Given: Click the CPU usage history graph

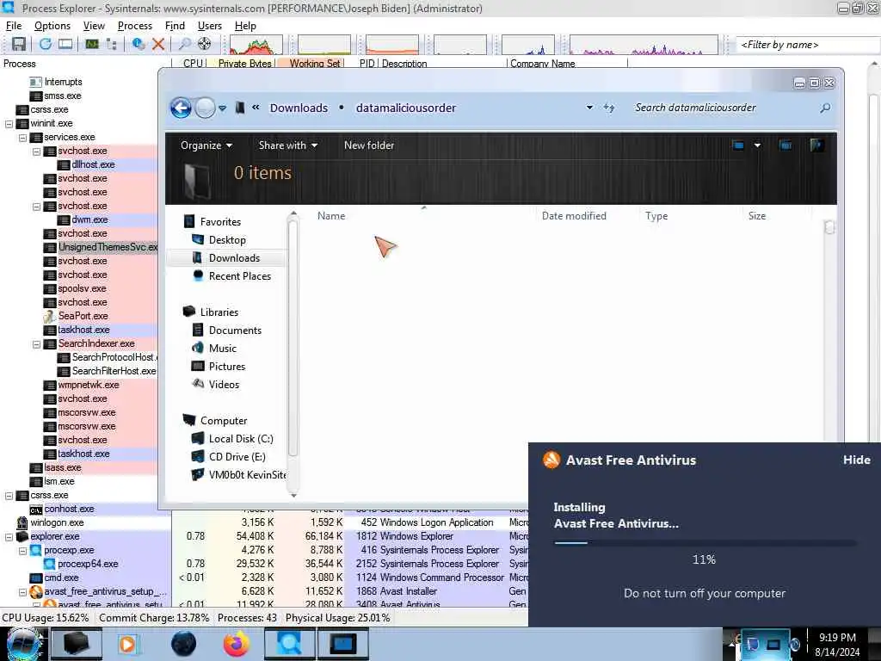Looking at the screenshot, I should coord(256,45).
